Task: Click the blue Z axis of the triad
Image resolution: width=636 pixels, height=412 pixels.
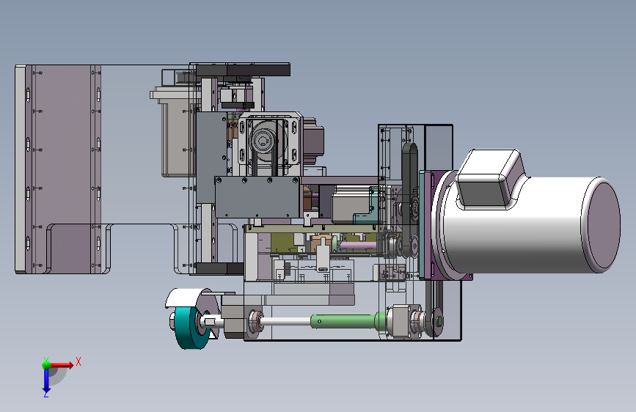Action: coord(46,382)
